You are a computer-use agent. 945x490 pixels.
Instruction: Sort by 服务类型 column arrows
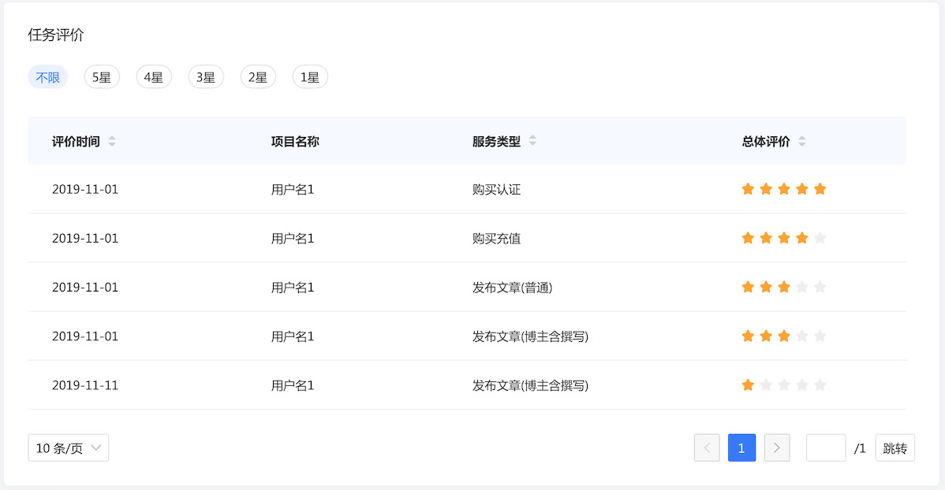tap(532, 141)
